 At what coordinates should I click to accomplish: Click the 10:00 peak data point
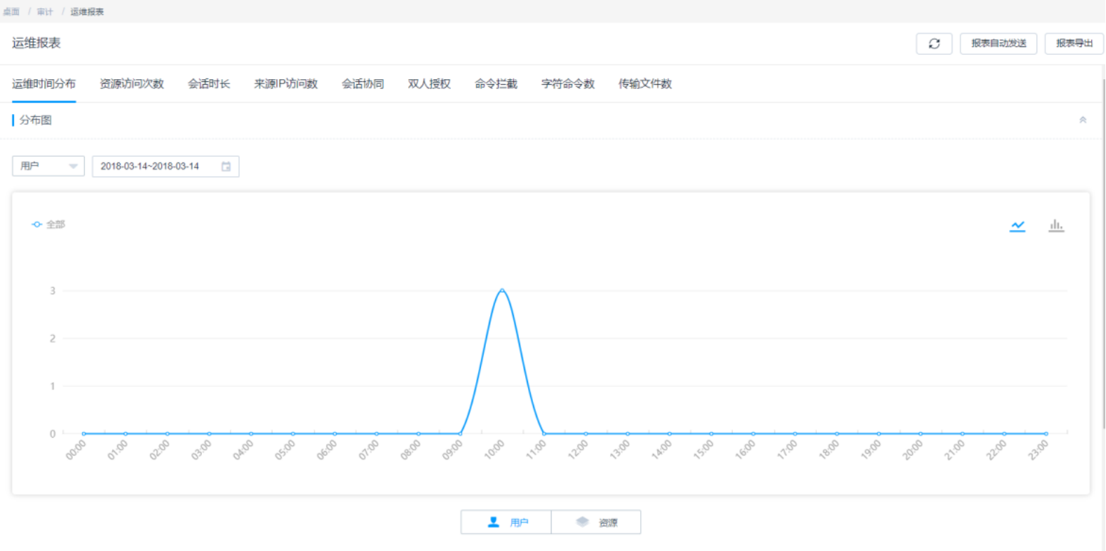[x=502, y=290]
